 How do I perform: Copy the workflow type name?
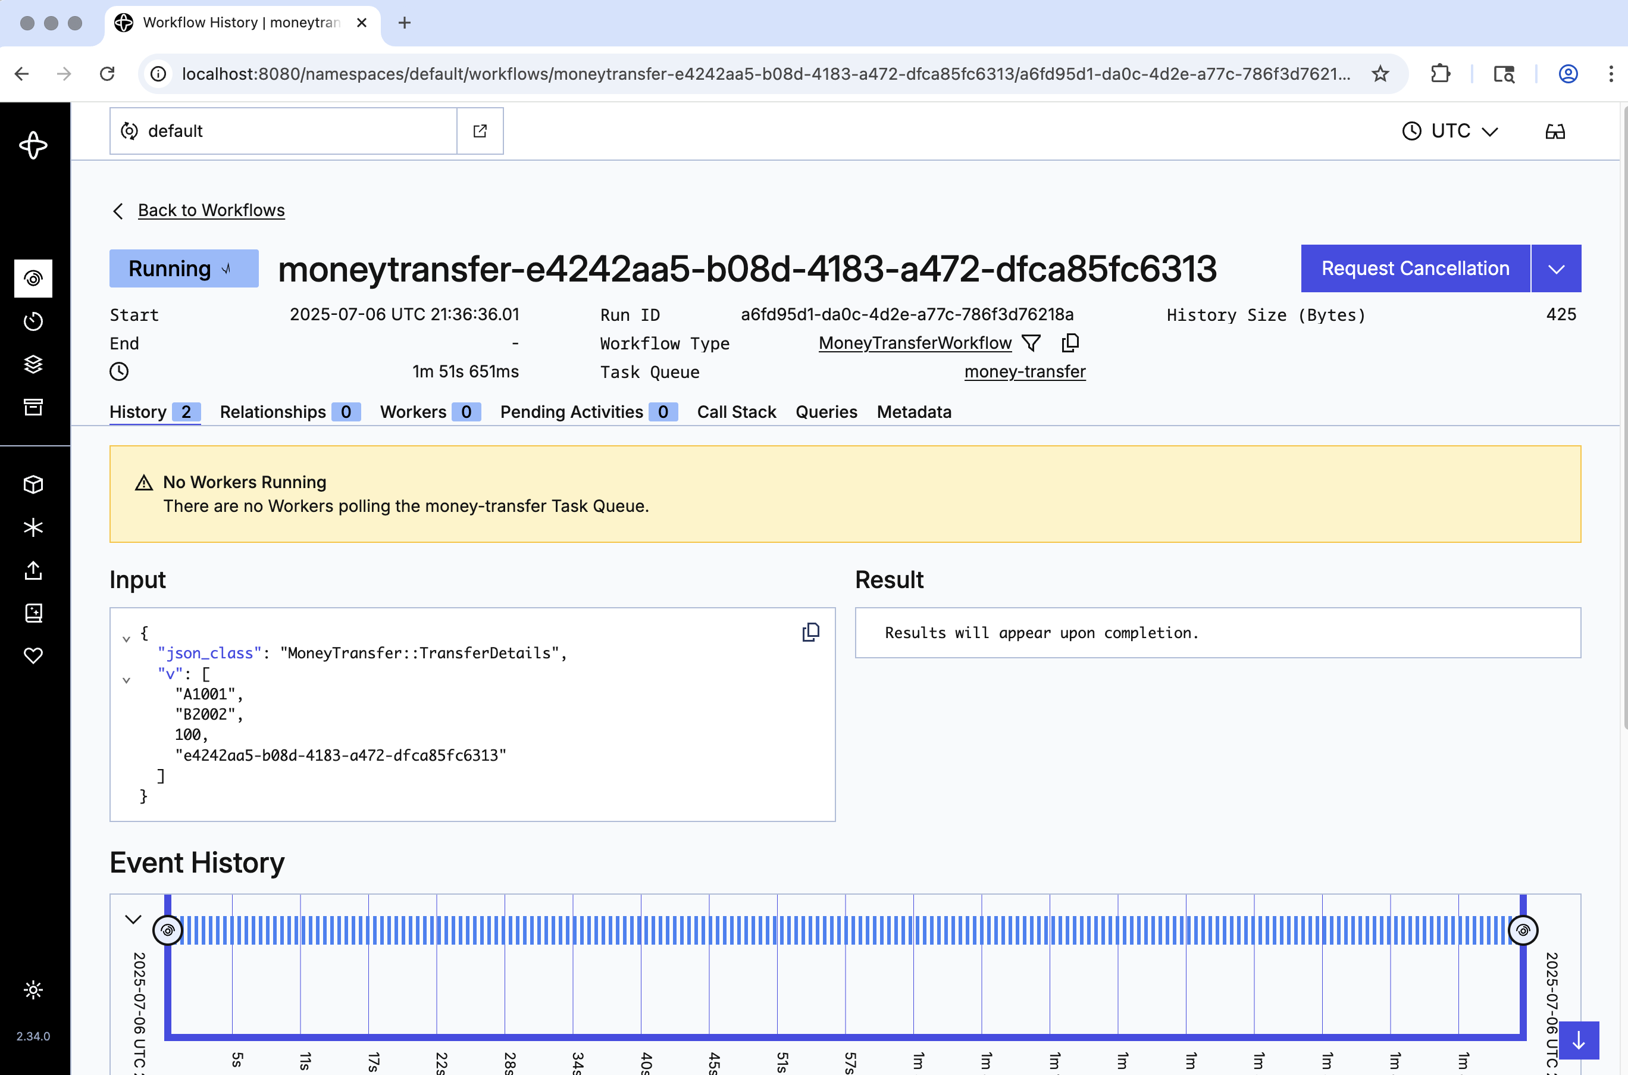pyautogui.click(x=1070, y=342)
